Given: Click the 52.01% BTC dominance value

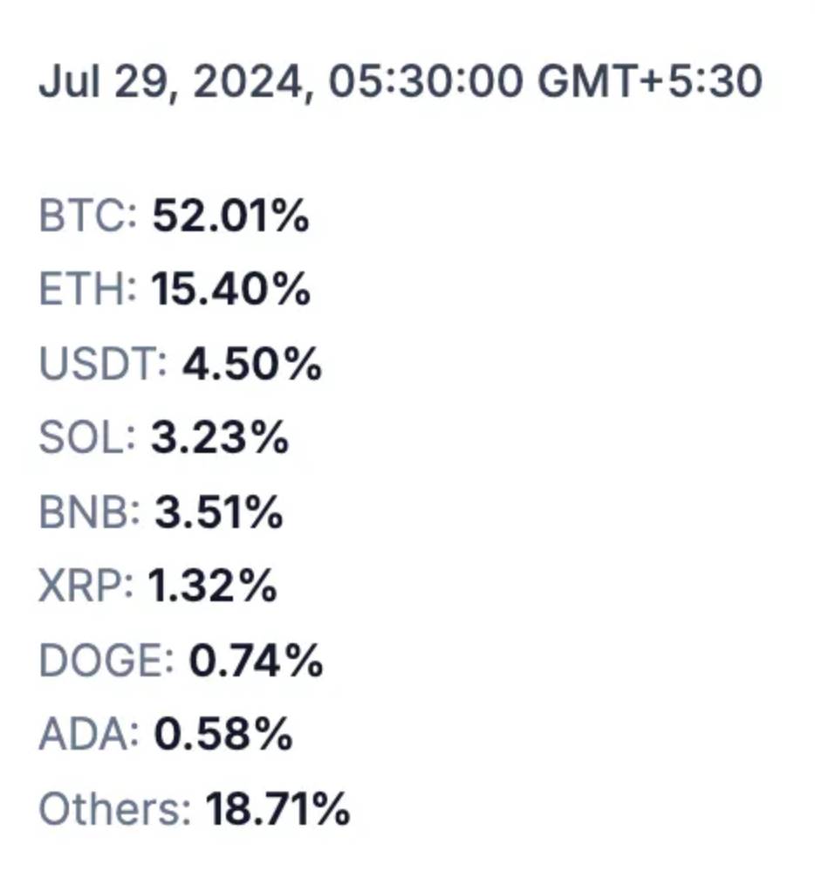Looking at the screenshot, I should click(230, 216).
